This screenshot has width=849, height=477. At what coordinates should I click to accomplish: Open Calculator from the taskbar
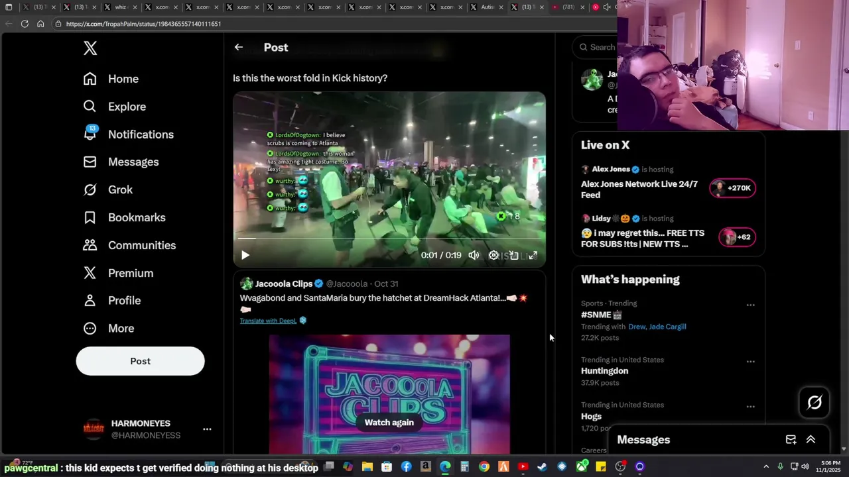coord(465,467)
